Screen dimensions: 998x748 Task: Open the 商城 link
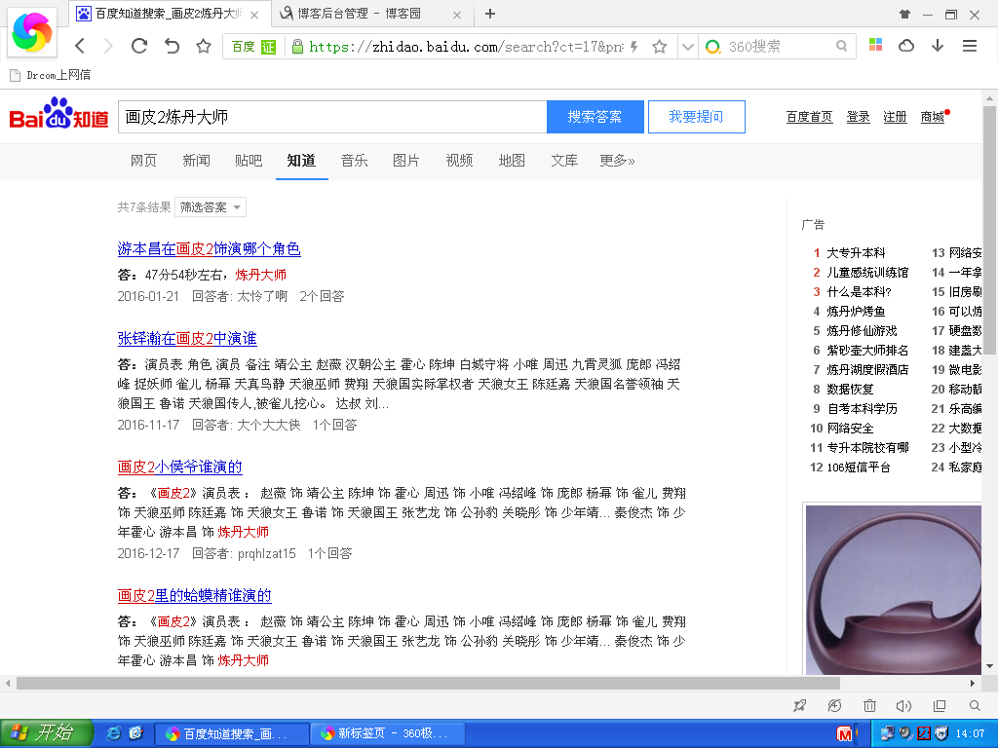point(933,117)
